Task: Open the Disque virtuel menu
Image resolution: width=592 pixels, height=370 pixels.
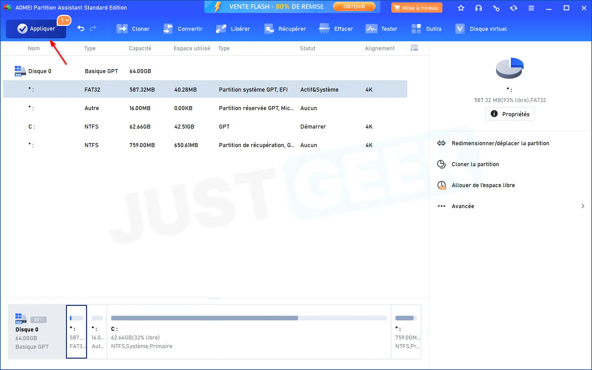Action: coord(481,29)
